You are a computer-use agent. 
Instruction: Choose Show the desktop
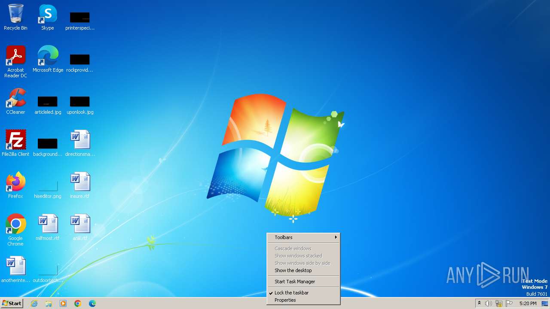(303, 270)
